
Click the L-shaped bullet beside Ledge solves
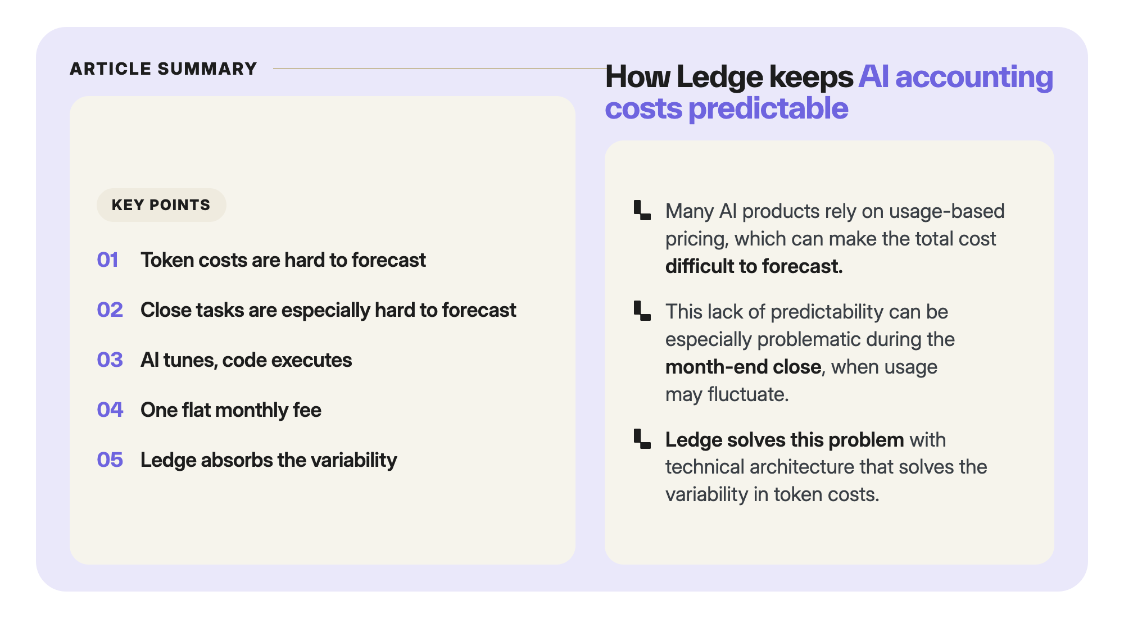click(642, 439)
